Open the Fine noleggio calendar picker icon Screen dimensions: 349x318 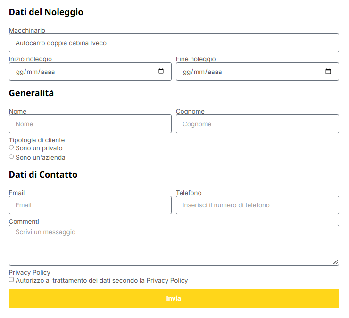[328, 72]
